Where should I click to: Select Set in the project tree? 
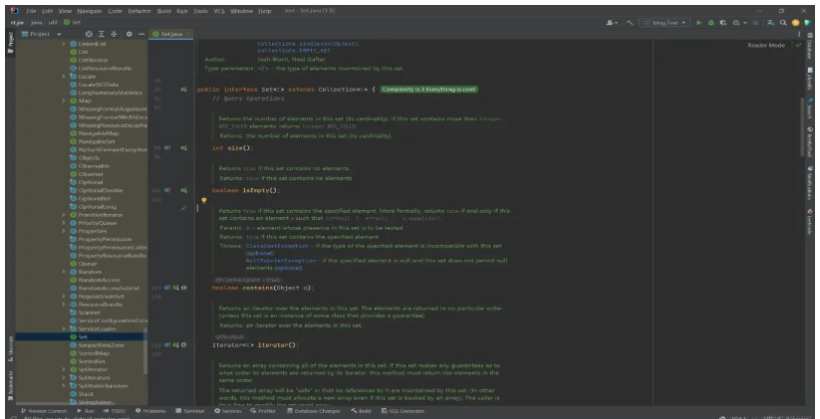(81, 337)
